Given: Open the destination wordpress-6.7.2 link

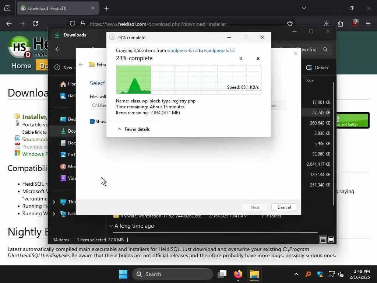Looking at the screenshot, I should click(219, 50).
